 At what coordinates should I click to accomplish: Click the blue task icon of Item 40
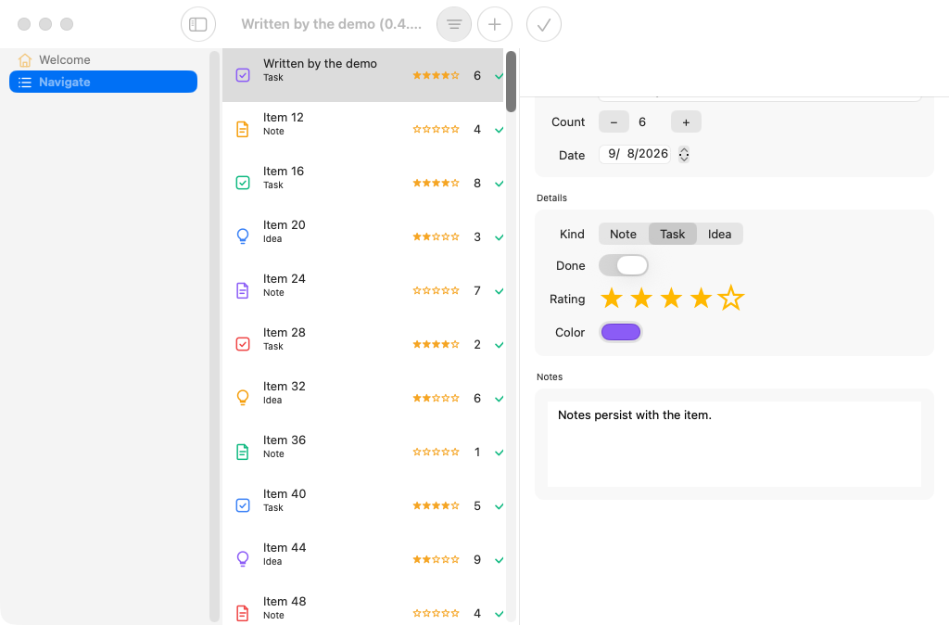[243, 505]
